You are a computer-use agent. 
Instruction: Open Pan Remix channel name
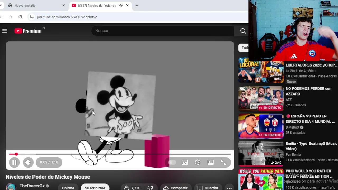[293, 155]
